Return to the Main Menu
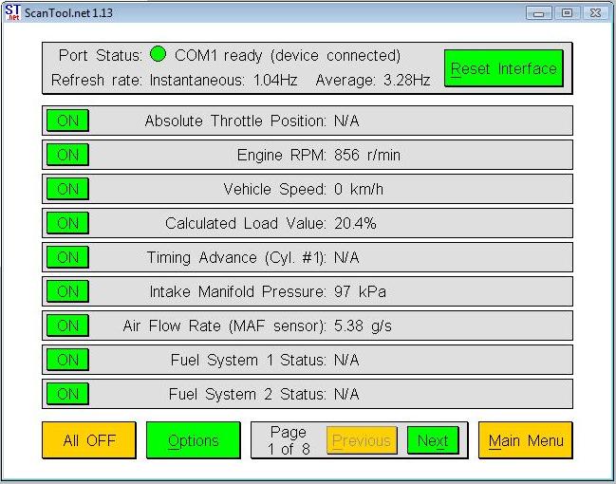Screen dimensions: 616x484 tap(525, 440)
